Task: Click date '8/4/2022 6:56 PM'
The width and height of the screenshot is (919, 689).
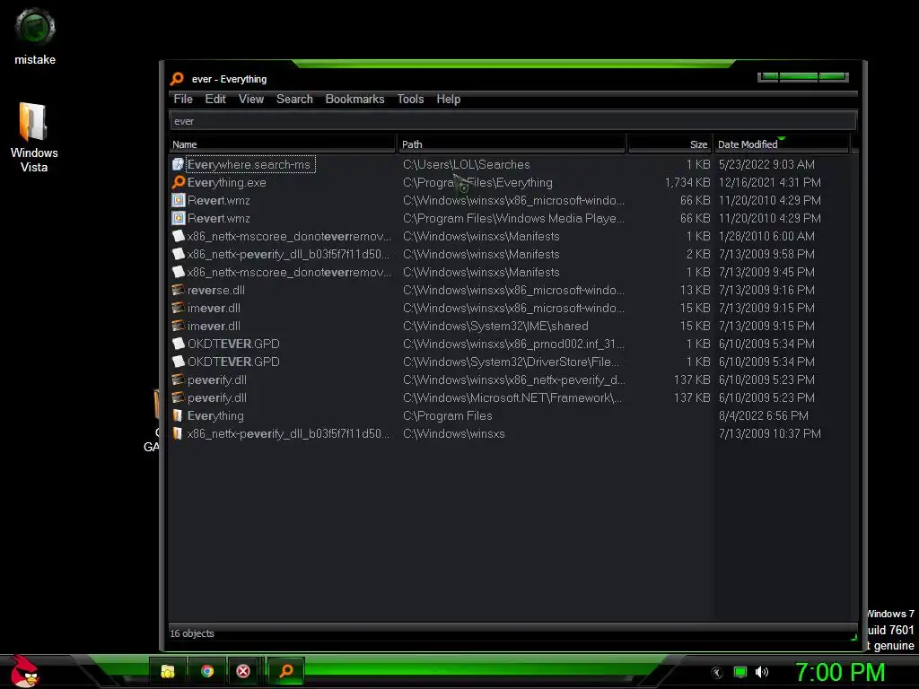Action: [763, 415]
